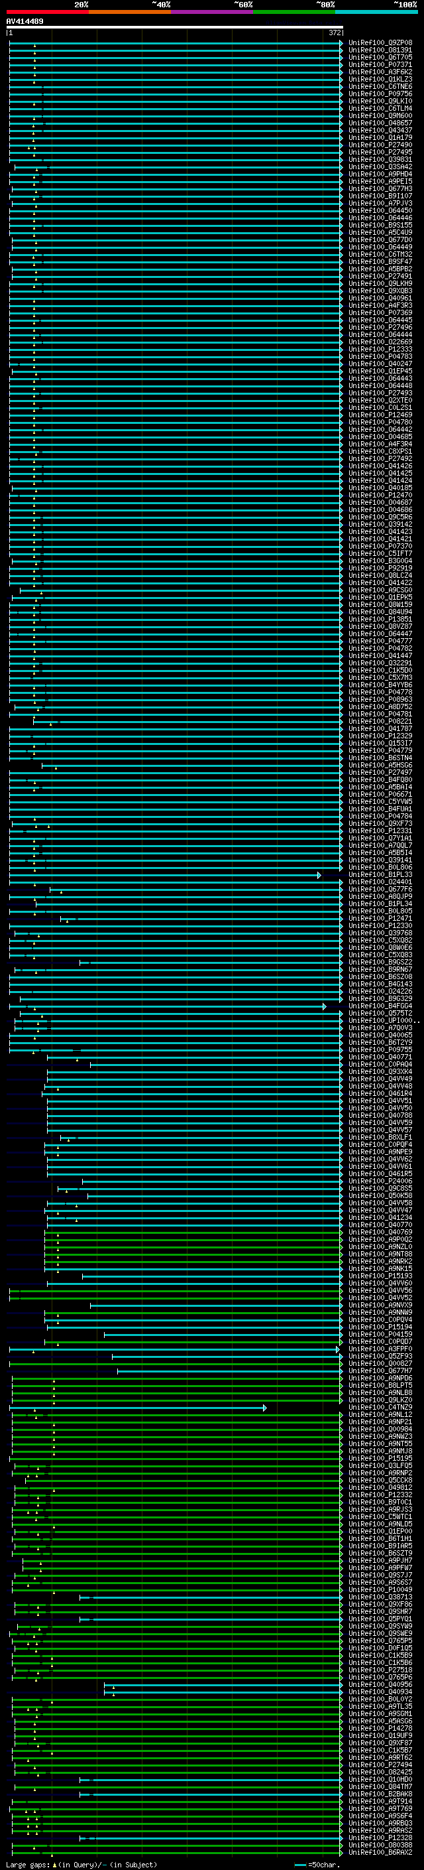Select the UniRef100_B6T2Y9 label
The width and height of the screenshot is (424, 1870).
point(380,1042)
